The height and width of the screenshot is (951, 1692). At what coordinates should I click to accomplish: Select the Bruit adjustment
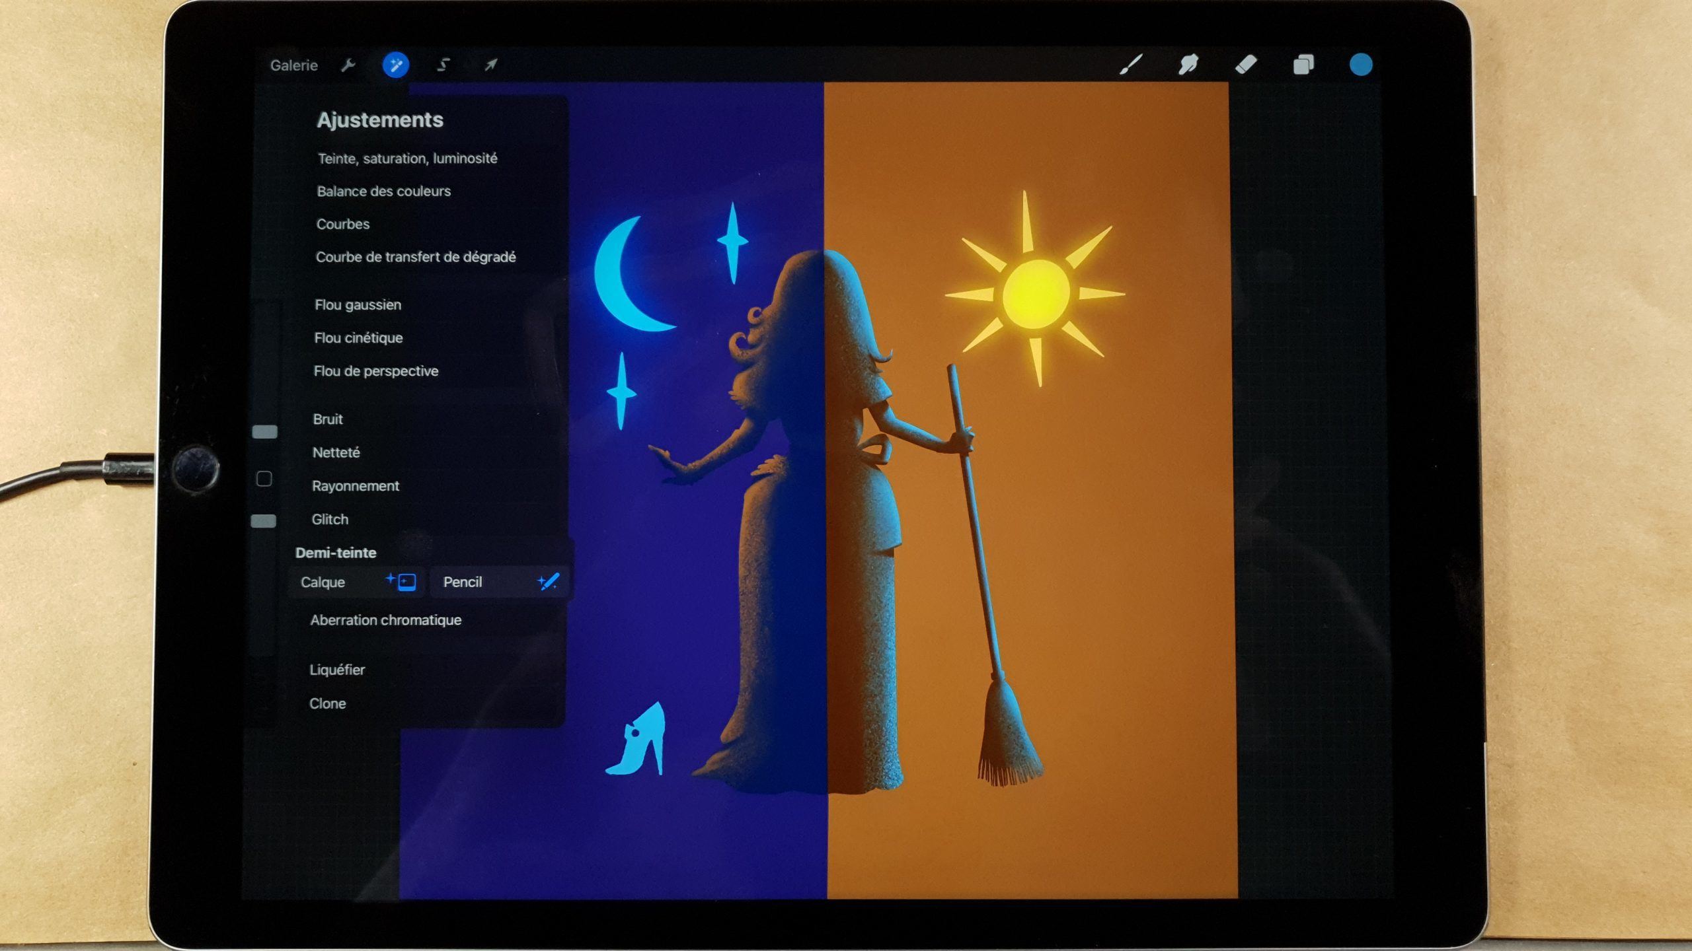point(327,419)
